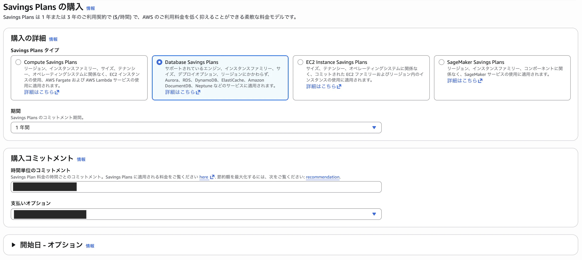Open 詳細はこちら link under Database Savings Plans
The height and width of the screenshot is (260, 582).
(x=182, y=92)
